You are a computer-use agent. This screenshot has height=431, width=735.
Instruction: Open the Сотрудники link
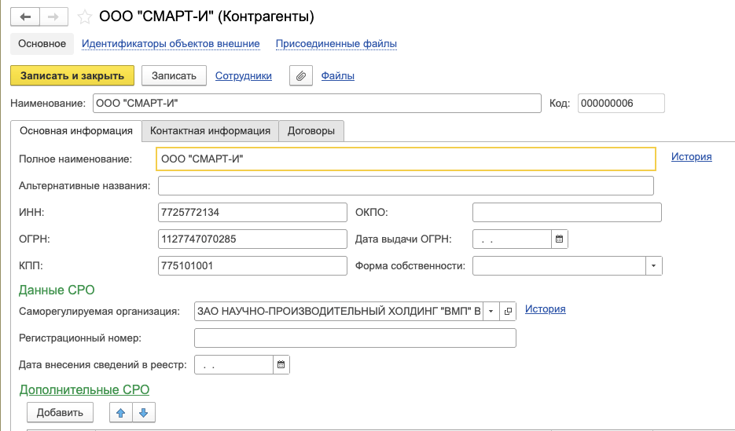coord(243,76)
